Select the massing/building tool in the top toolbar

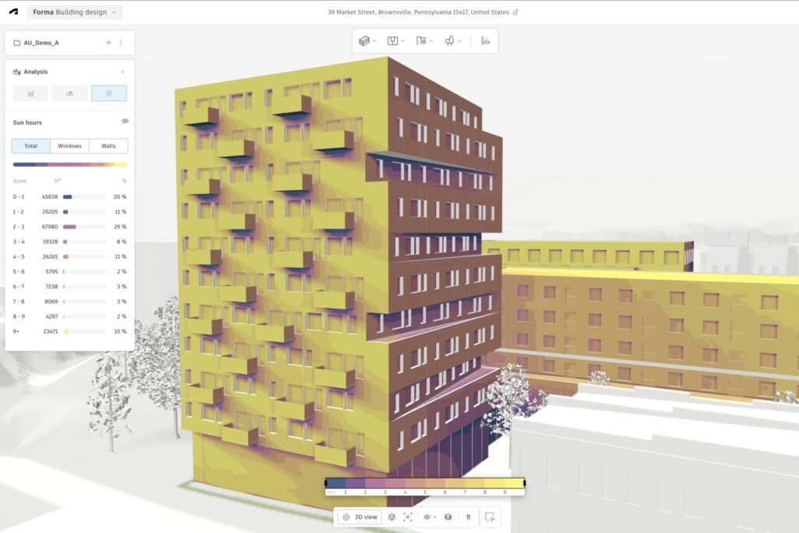(x=364, y=41)
